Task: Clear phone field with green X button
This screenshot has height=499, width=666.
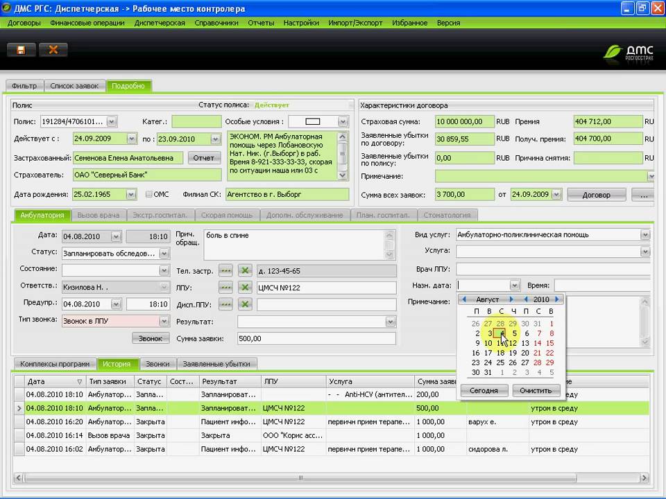Action: click(x=245, y=271)
